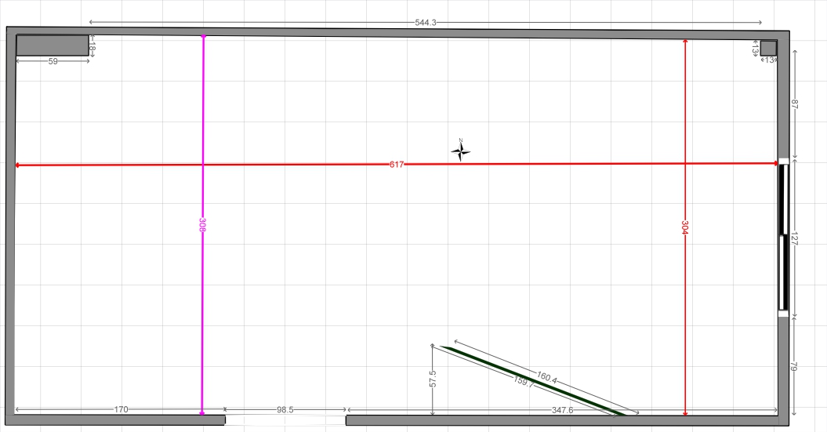The image size is (827, 432).
Task: Select the 170 bottom-left dimension label
Action: (x=121, y=409)
